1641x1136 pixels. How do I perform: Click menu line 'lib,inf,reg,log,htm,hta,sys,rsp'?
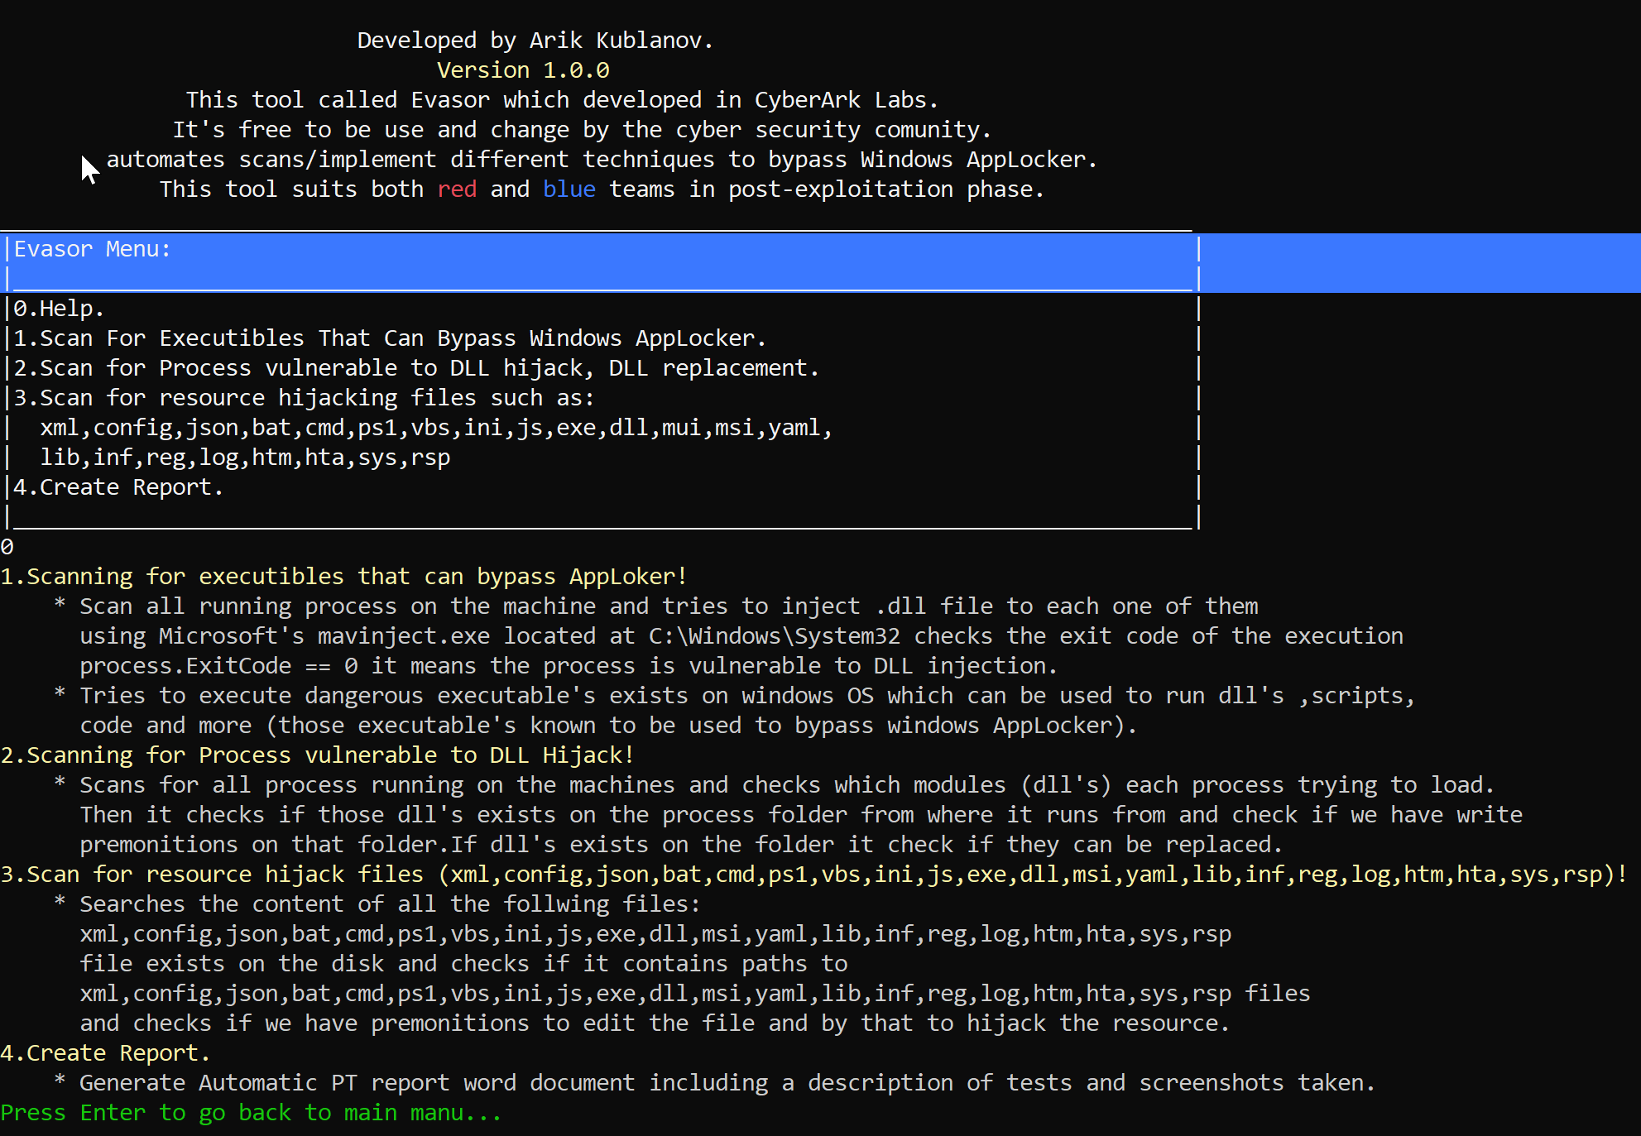pyautogui.click(x=245, y=458)
